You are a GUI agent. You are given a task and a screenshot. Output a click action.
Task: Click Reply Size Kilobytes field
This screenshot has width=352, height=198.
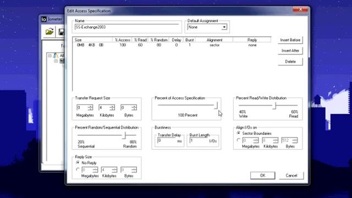[x=107, y=170]
